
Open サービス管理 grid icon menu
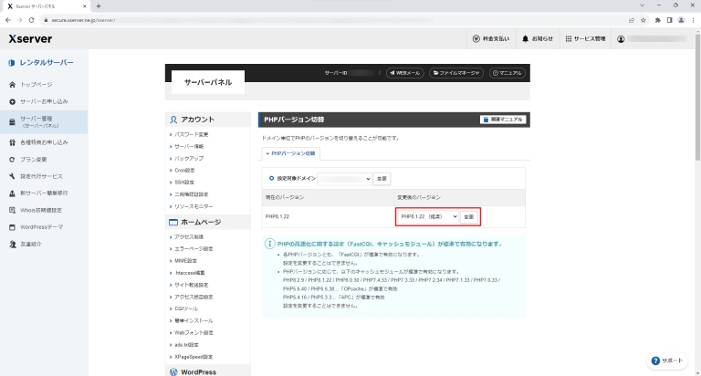pos(570,39)
